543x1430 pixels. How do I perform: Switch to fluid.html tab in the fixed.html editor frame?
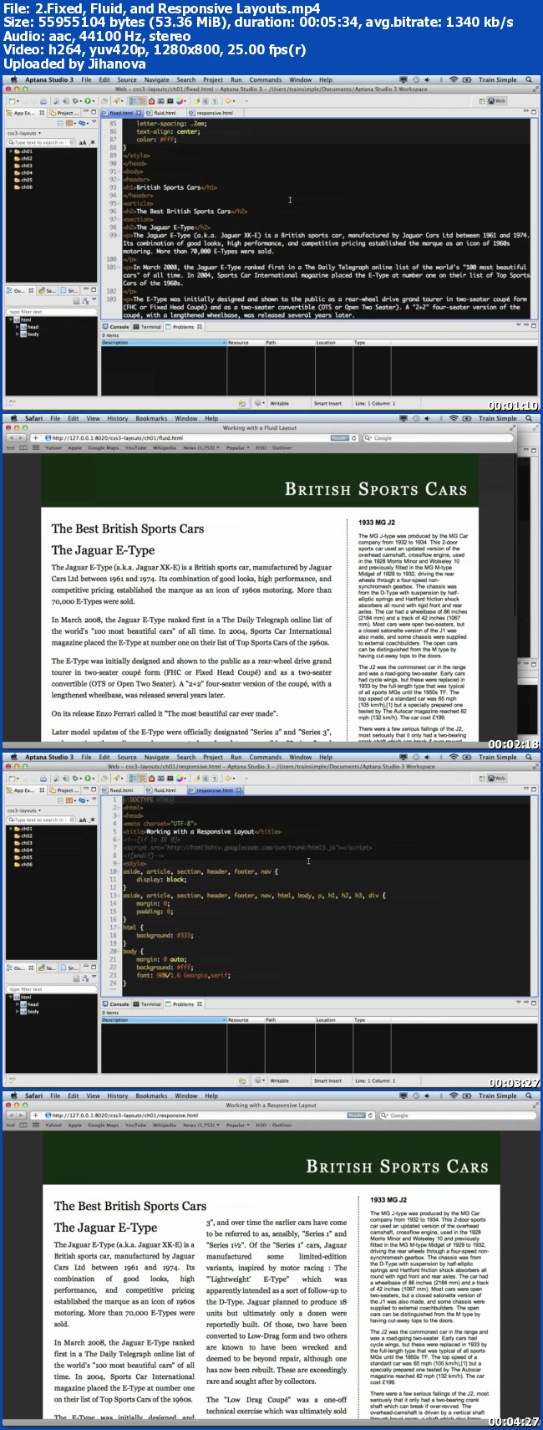[x=164, y=113]
